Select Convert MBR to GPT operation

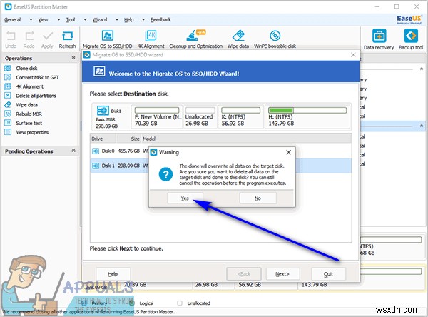point(37,77)
